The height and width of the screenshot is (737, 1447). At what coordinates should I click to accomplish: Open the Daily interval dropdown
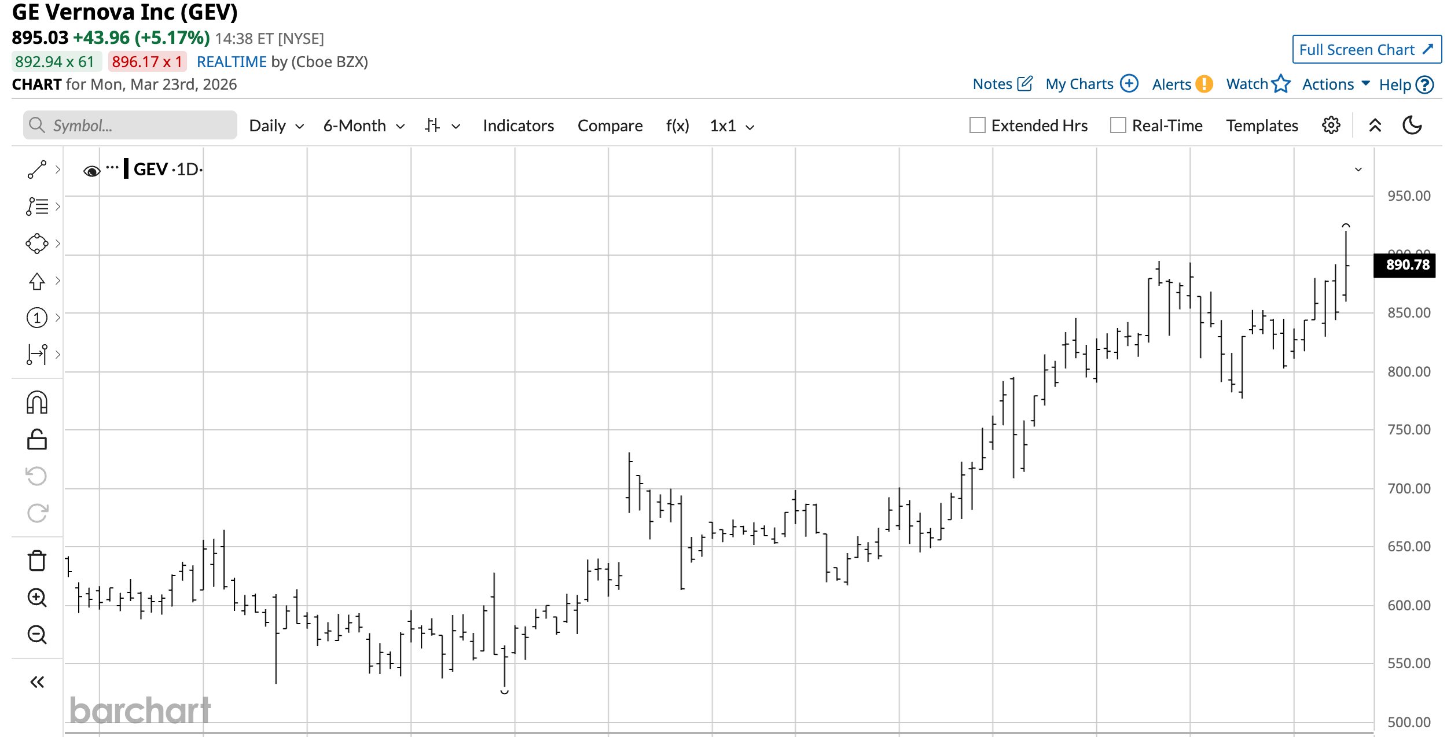pyautogui.click(x=276, y=126)
